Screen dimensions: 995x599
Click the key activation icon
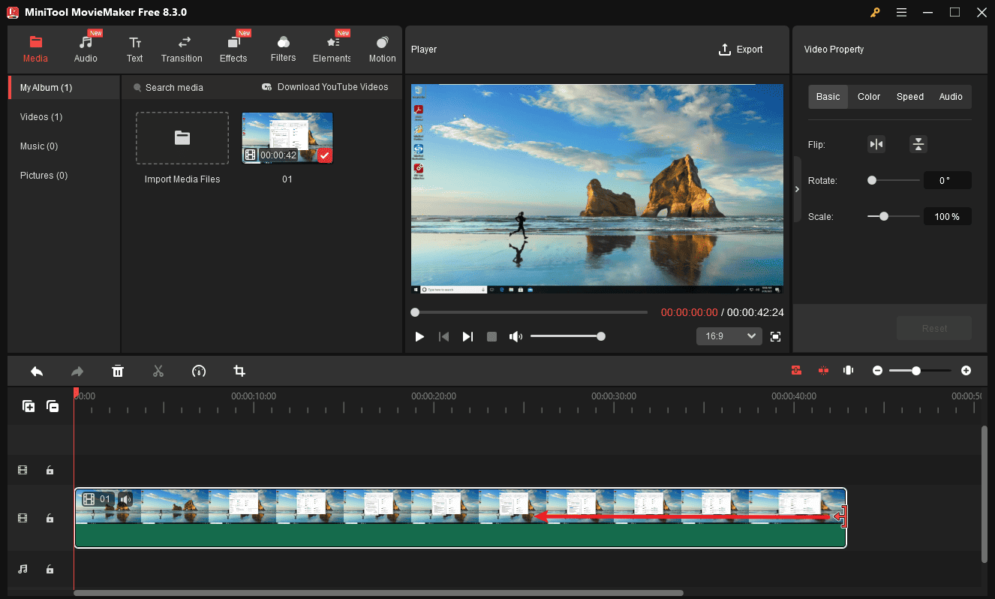(x=875, y=12)
